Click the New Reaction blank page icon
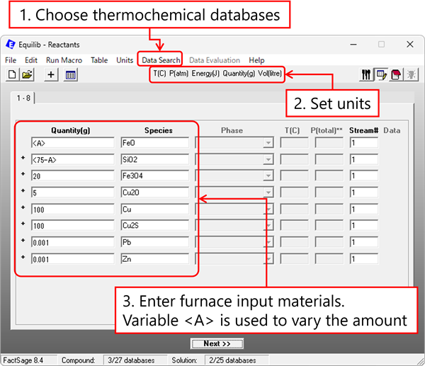425x366 pixels. point(12,74)
